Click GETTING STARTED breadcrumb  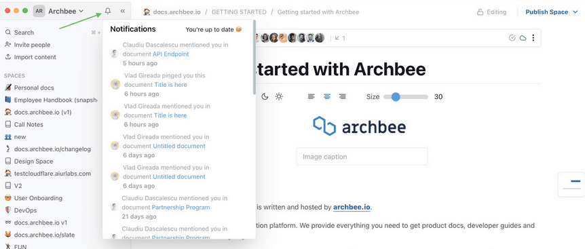click(x=239, y=12)
